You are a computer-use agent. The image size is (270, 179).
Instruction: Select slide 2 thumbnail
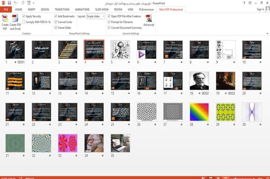click(41, 50)
